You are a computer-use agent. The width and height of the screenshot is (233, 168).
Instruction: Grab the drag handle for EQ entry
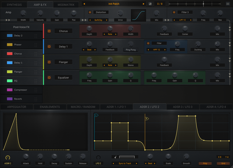pos(36,81)
